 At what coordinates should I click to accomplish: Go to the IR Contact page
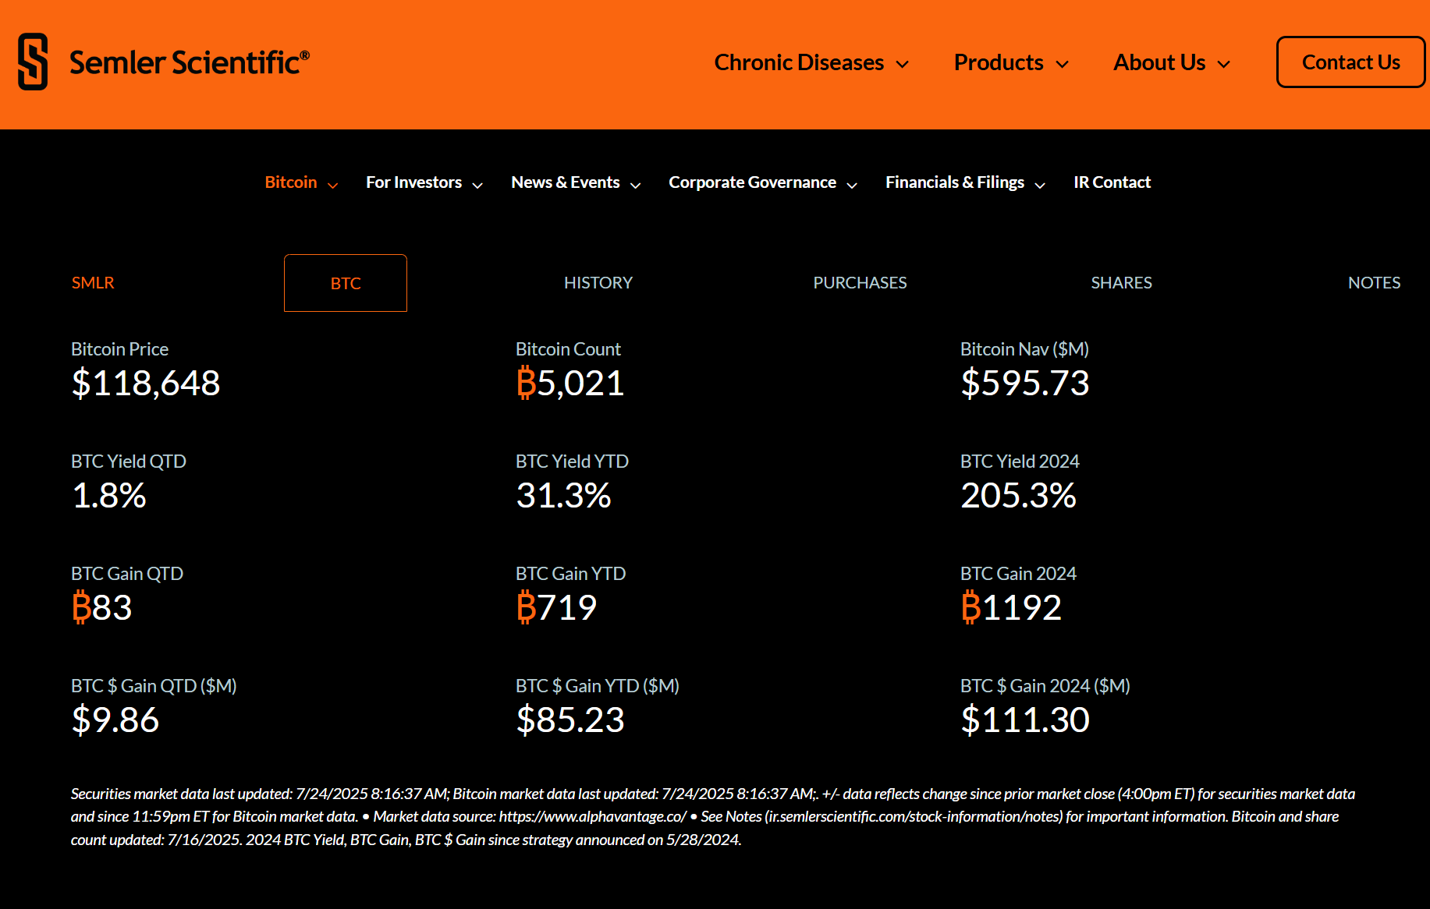click(1112, 182)
